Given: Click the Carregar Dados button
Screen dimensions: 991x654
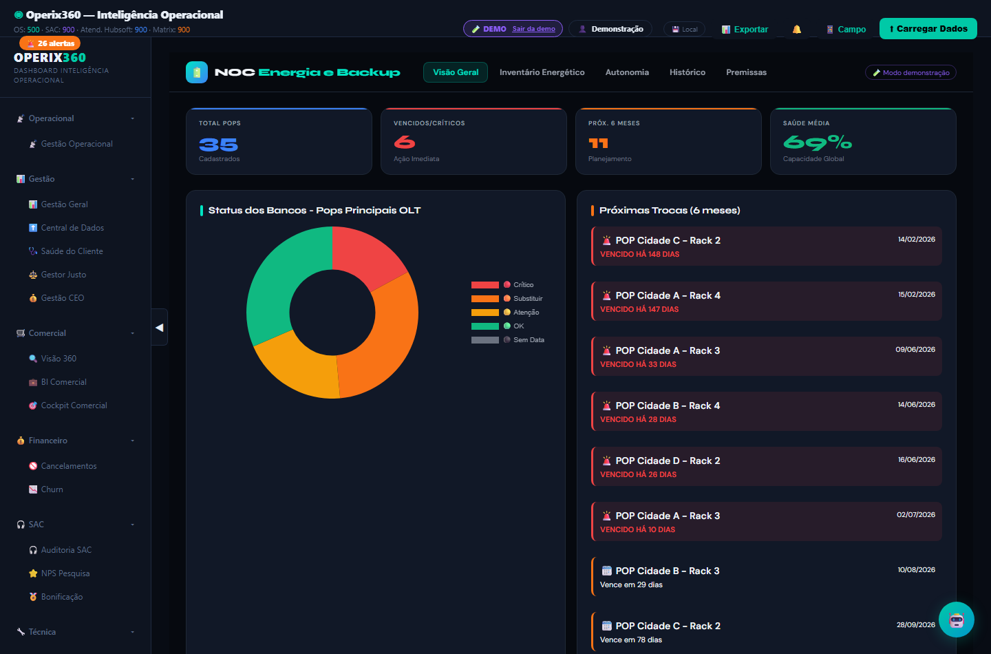Looking at the screenshot, I should (928, 29).
